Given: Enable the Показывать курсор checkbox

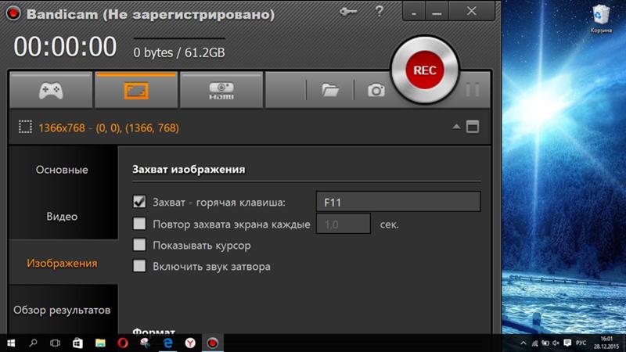Looking at the screenshot, I should tap(139, 245).
